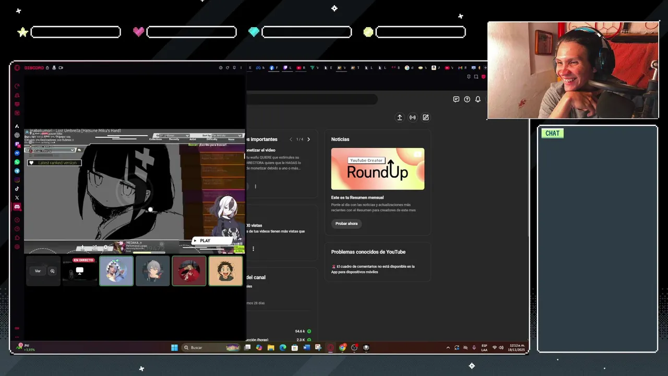Click Latest ranked version button
Viewport: 668px width, 376px height.
(55, 163)
